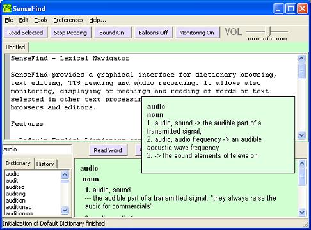
Task: Minimize the SenseFind window
Action: point(278,9)
